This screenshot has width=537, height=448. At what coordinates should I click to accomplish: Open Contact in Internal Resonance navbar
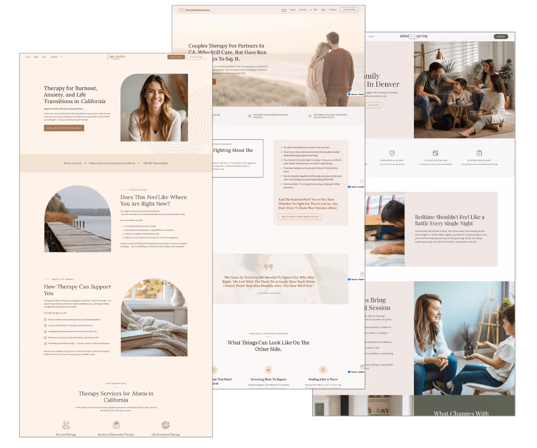pos(332,9)
